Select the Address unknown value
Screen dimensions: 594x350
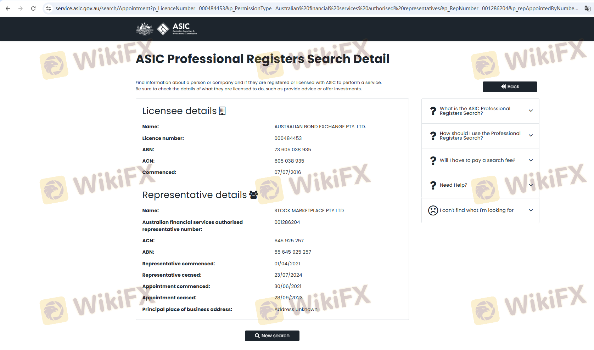coord(296,309)
